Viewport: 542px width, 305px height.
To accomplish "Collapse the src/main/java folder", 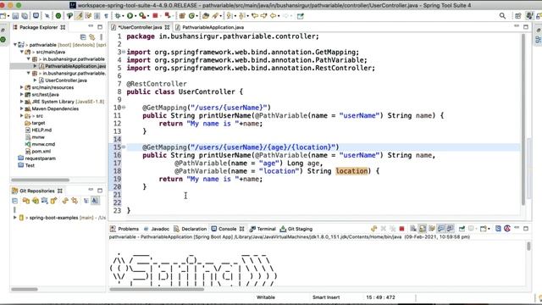I will (x=21, y=52).
